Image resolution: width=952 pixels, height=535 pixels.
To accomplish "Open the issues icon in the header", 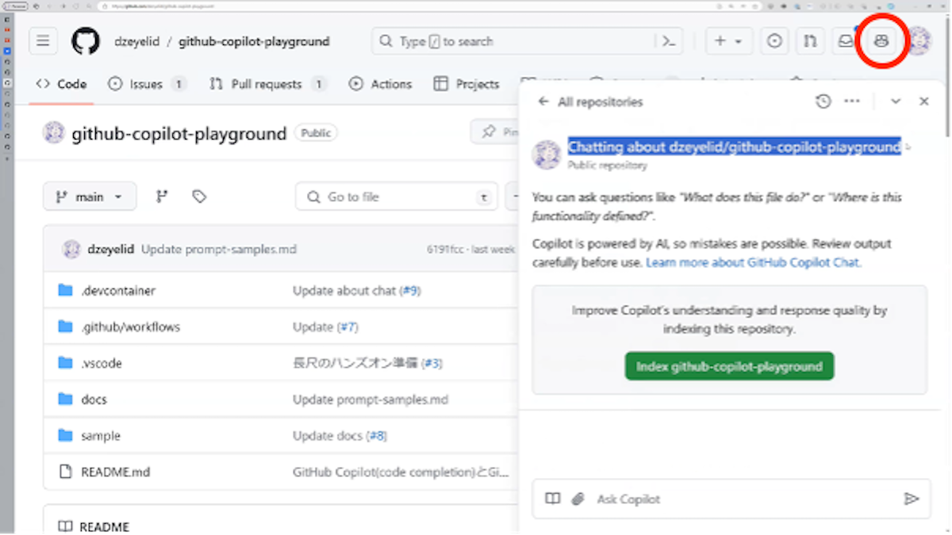I will (x=775, y=41).
